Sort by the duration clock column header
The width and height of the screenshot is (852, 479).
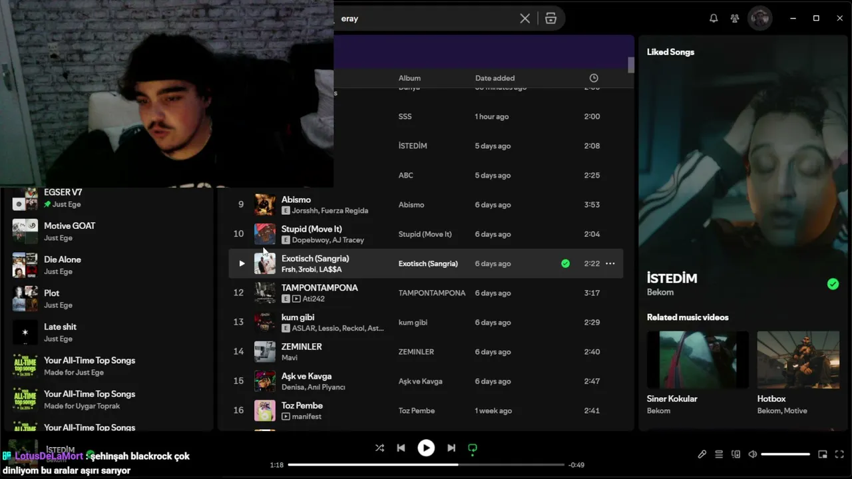(x=594, y=78)
